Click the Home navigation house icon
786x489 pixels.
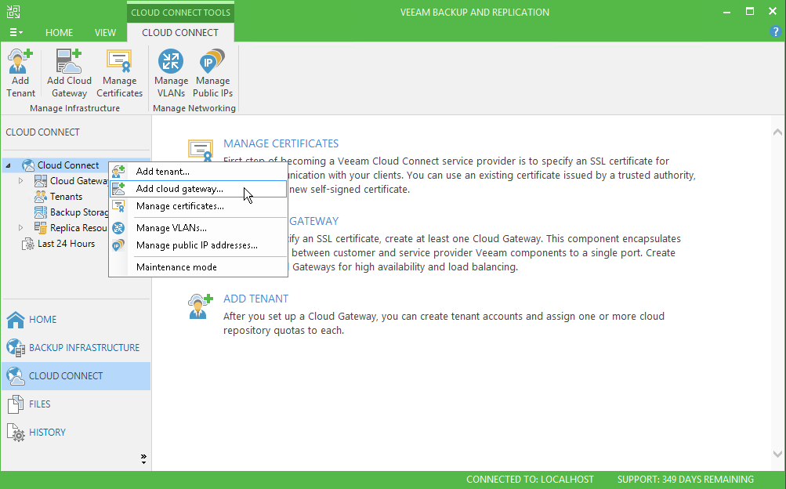16,319
